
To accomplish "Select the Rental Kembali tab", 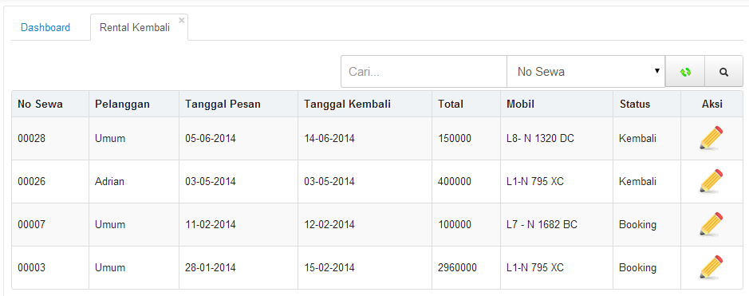I will tap(135, 28).
